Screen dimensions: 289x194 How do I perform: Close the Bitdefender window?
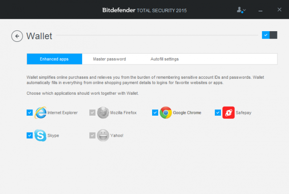click(279, 9)
